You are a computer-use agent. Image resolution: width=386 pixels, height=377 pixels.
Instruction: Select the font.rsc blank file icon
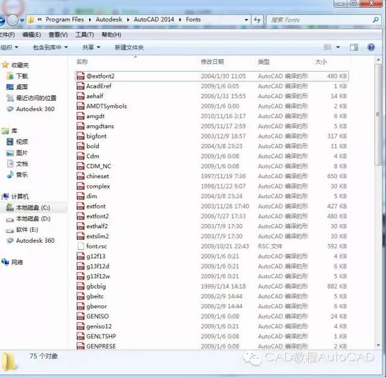coord(80,246)
